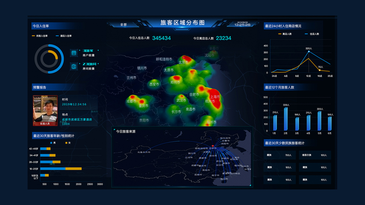Click the shop icon beside 商户数量
Image resolution: width=365 pixels, height=205 pixels.
(74, 53)
